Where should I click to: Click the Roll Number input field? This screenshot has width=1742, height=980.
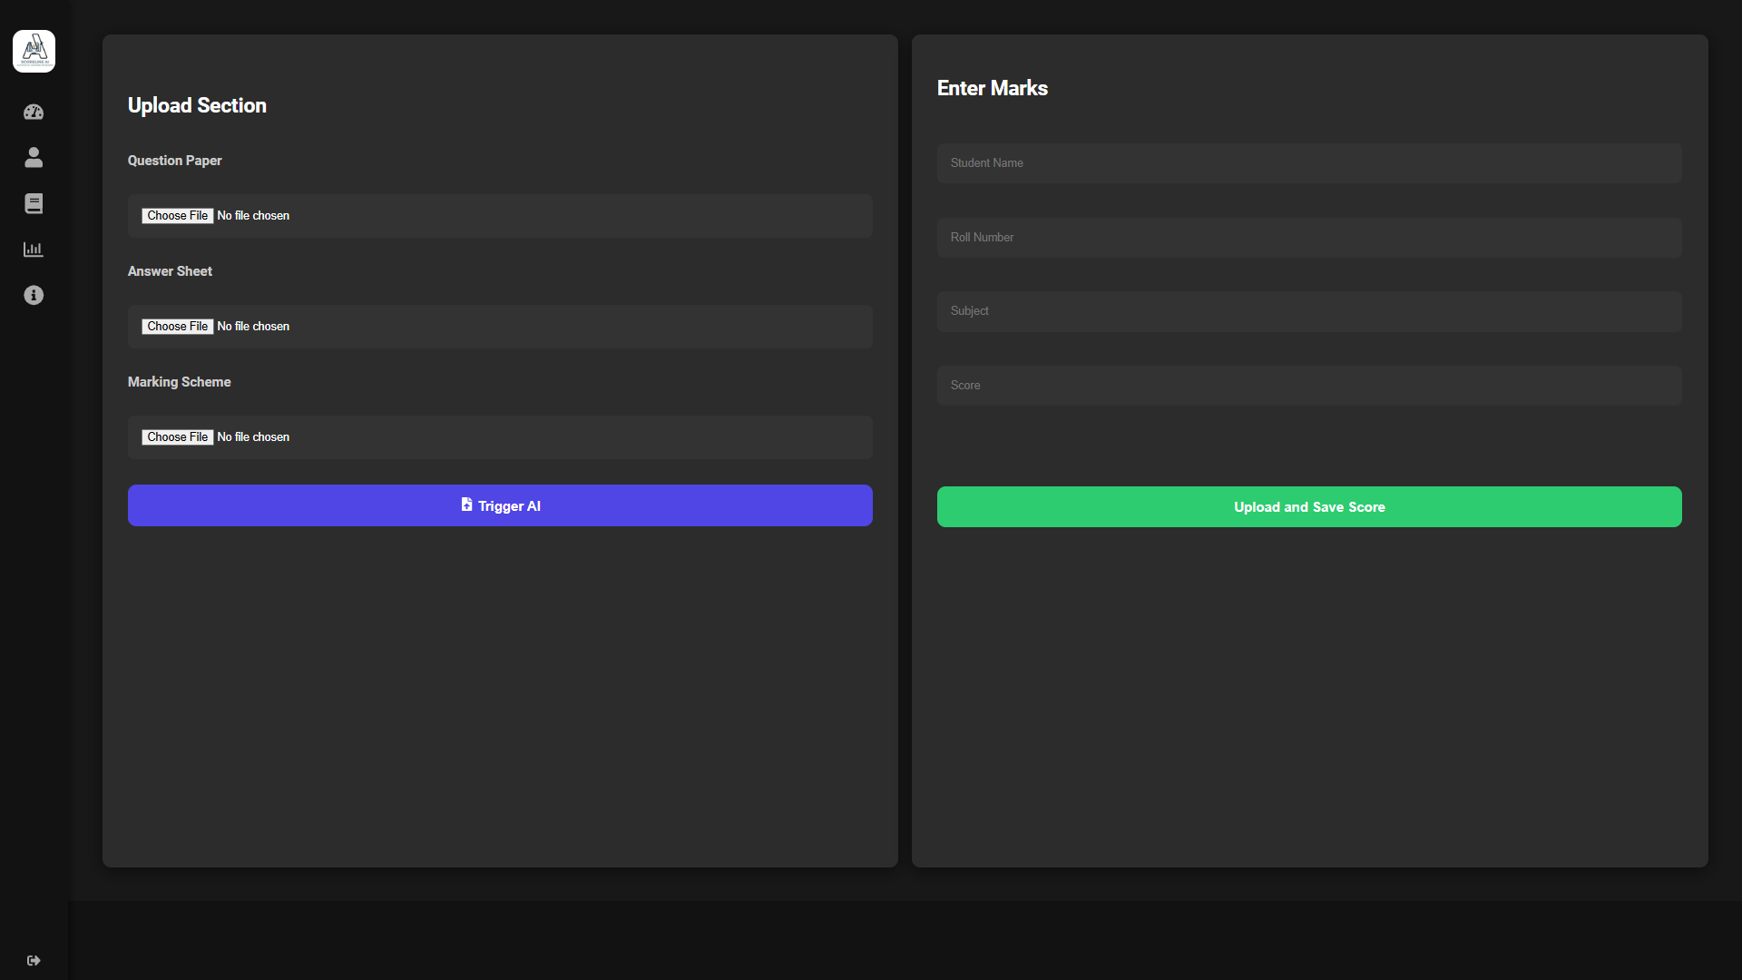click(1309, 237)
